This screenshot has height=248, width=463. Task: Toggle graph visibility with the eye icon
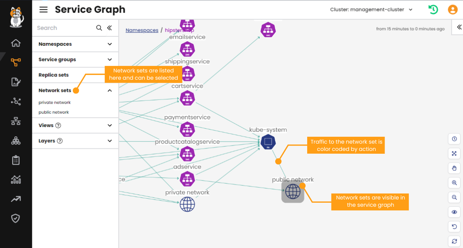coord(454,212)
